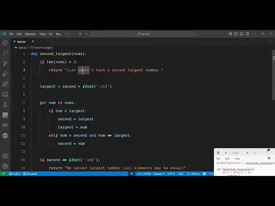Open the Explorer view in activity bar
Viewport: 275px width, 206px height.
(5, 42)
